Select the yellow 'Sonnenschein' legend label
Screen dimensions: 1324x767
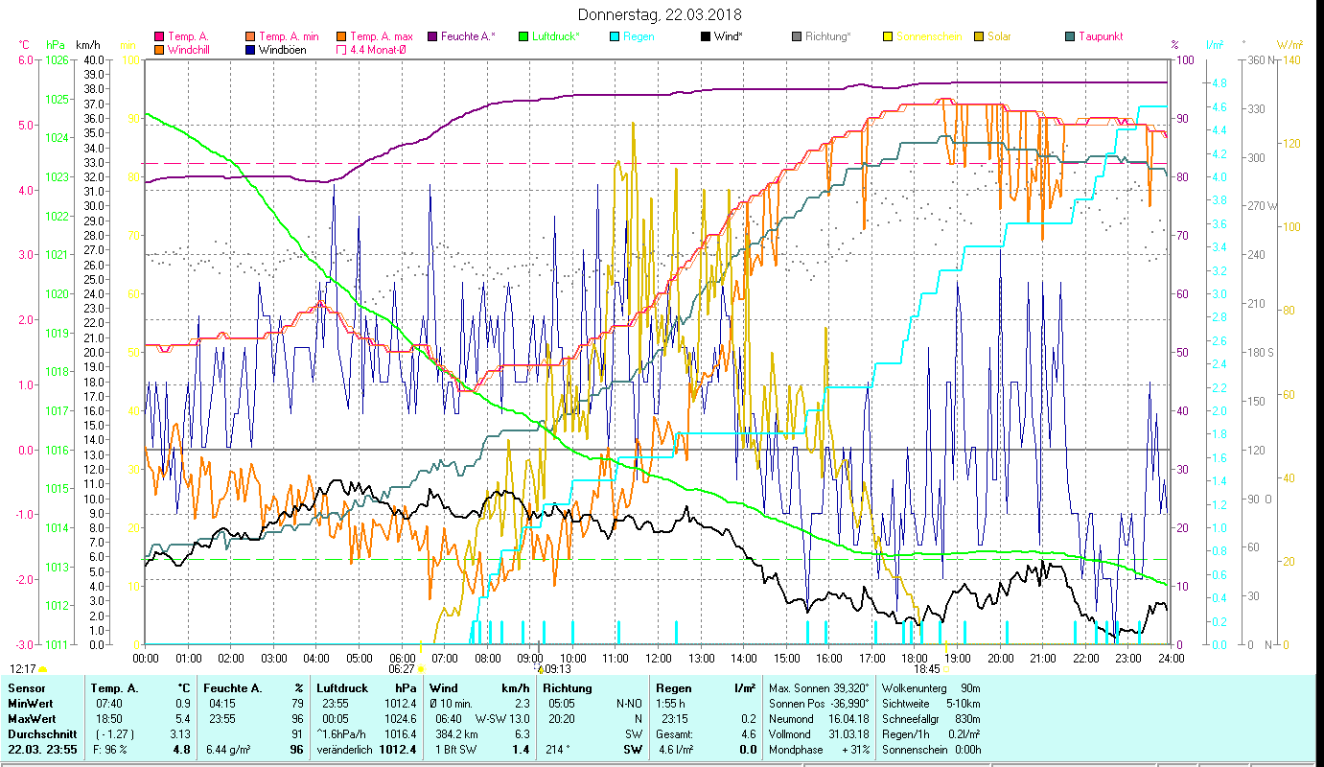click(x=929, y=36)
